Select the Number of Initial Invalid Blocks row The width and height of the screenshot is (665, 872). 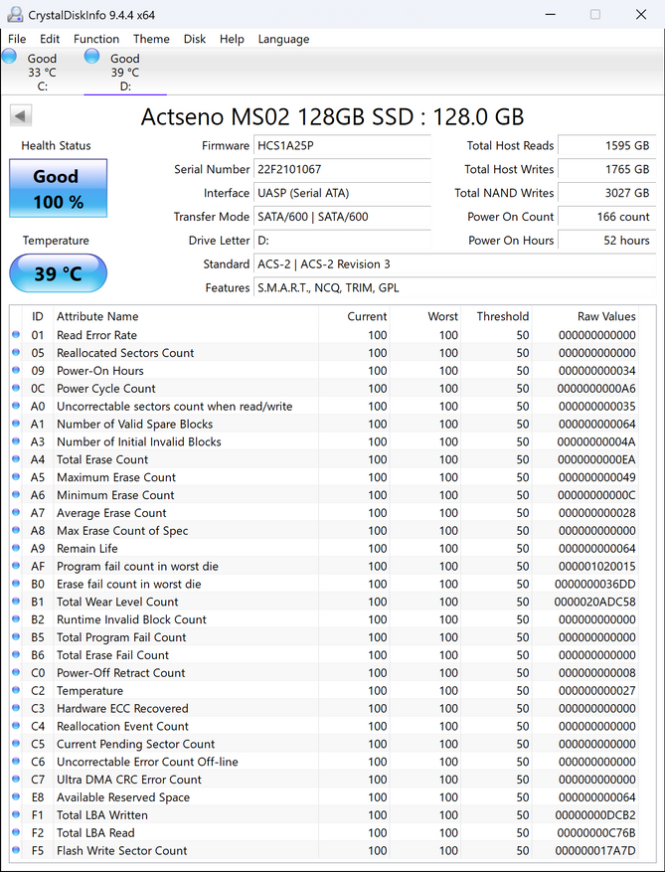point(324,441)
